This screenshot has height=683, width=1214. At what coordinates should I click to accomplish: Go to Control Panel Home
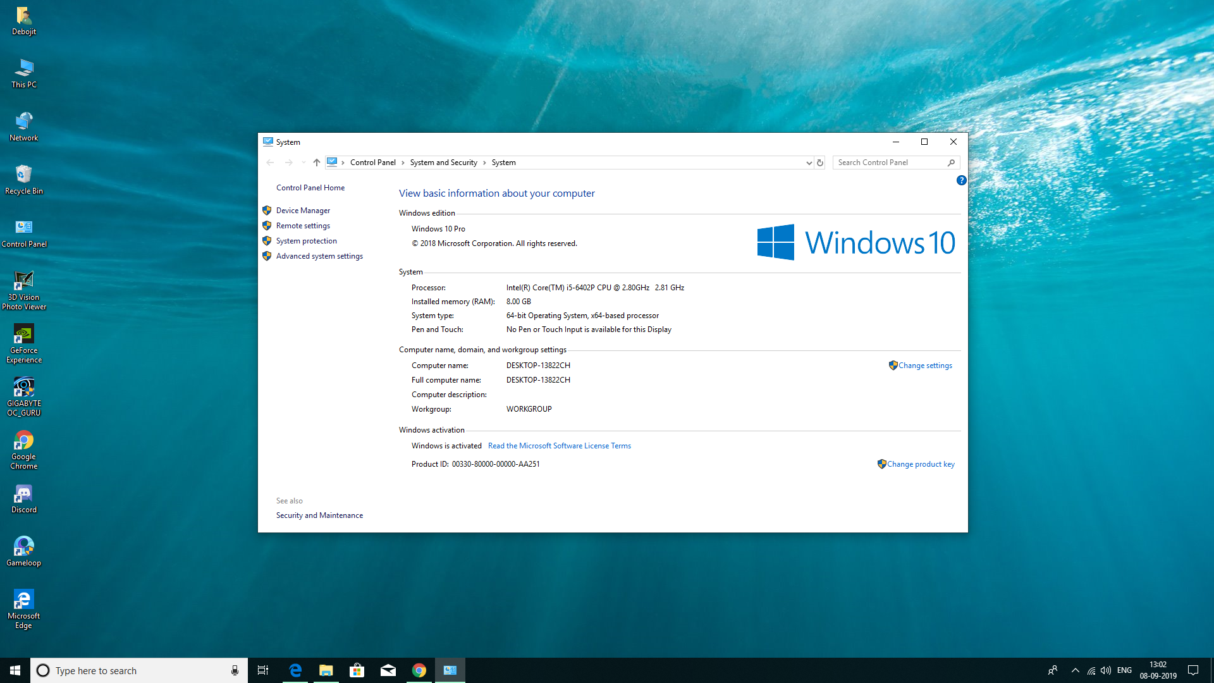pos(310,188)
